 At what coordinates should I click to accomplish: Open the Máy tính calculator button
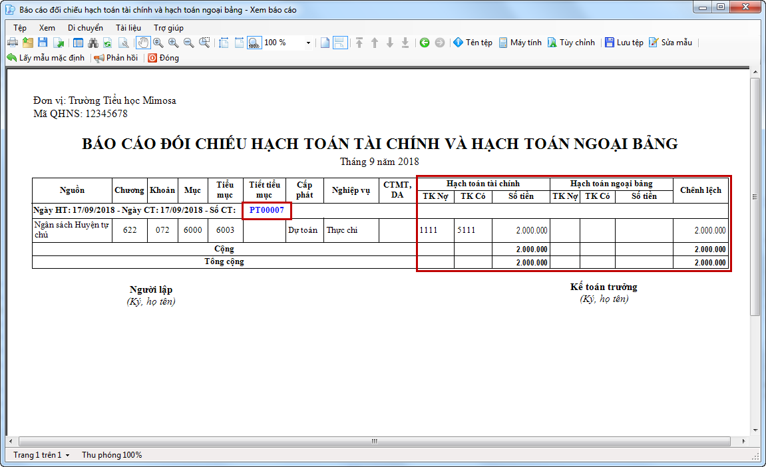(520, 43)
